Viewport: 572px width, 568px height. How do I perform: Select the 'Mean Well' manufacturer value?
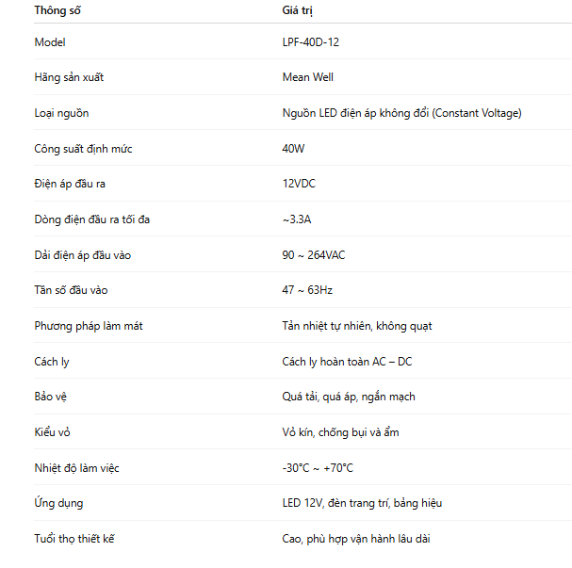pyautogui.click(x=307, y=77)
